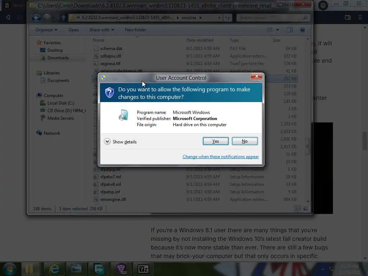Select the smiengine.dll file
The height and width of the screenshot is (276, 368).
pyautogui.click(x=195, y=199)
